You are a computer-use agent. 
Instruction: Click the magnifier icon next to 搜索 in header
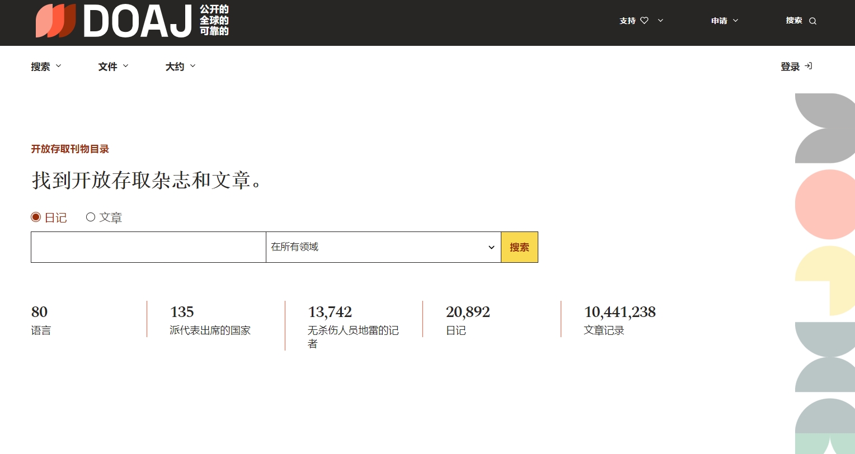point(813,21)
